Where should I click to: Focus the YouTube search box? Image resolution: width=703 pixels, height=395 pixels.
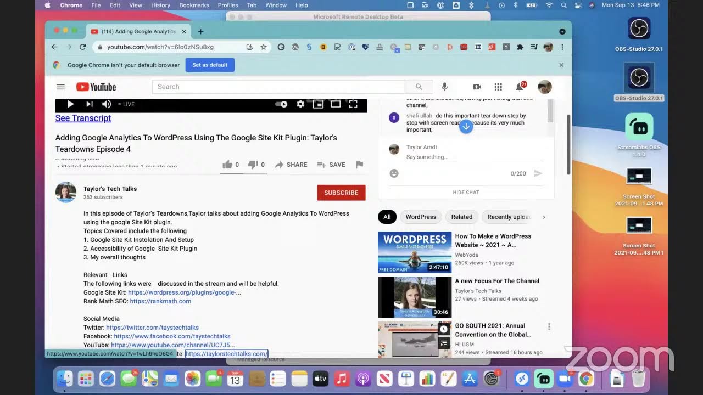[x=278, y=87]
